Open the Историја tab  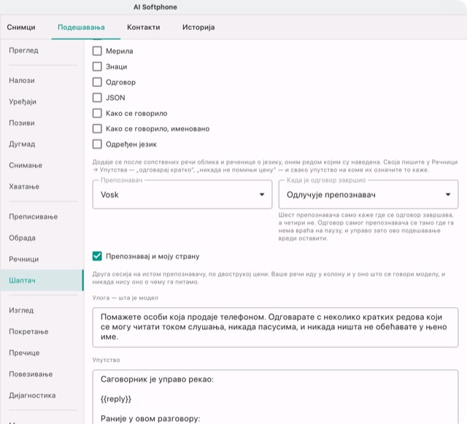tap(198, 28)
